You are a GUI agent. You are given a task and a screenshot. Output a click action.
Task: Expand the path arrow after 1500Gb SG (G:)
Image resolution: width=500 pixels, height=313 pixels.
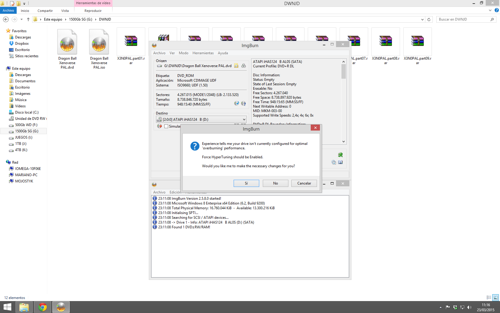(x=96, y=19)
